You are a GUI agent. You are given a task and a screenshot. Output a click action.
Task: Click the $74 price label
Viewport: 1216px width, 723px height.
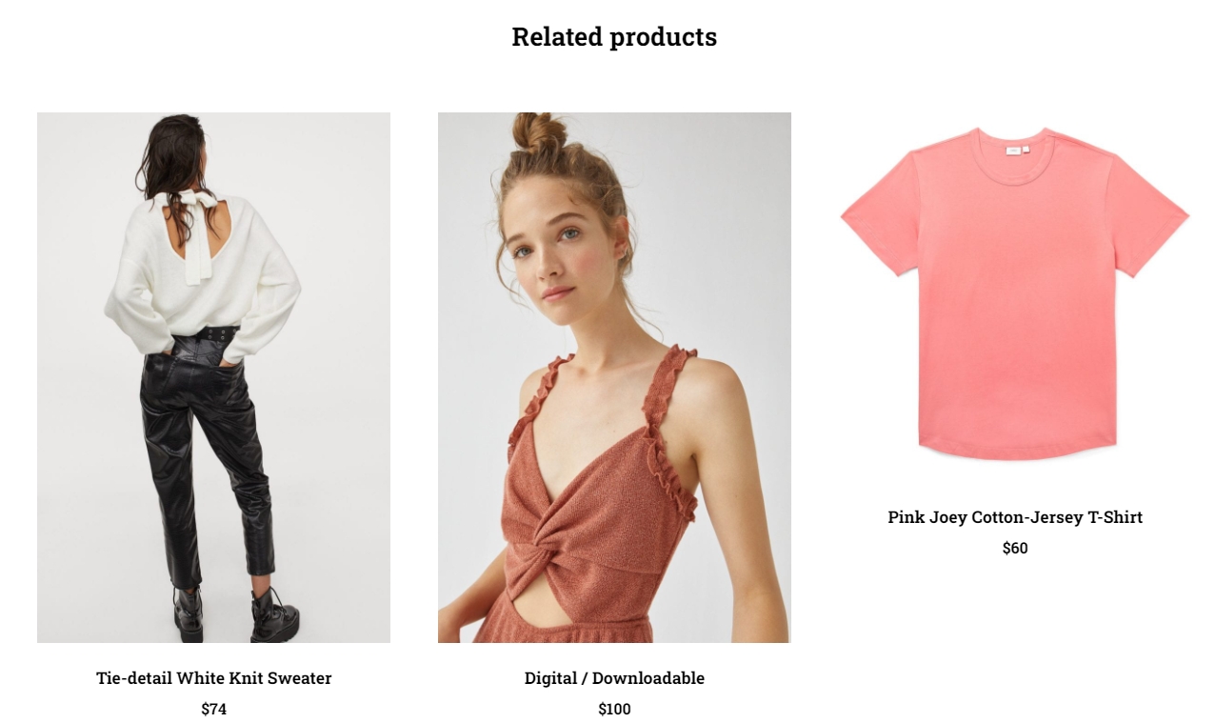213,709
